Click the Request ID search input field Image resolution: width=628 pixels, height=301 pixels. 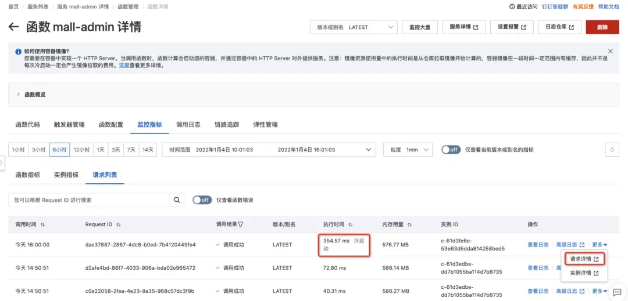[88, 200]
